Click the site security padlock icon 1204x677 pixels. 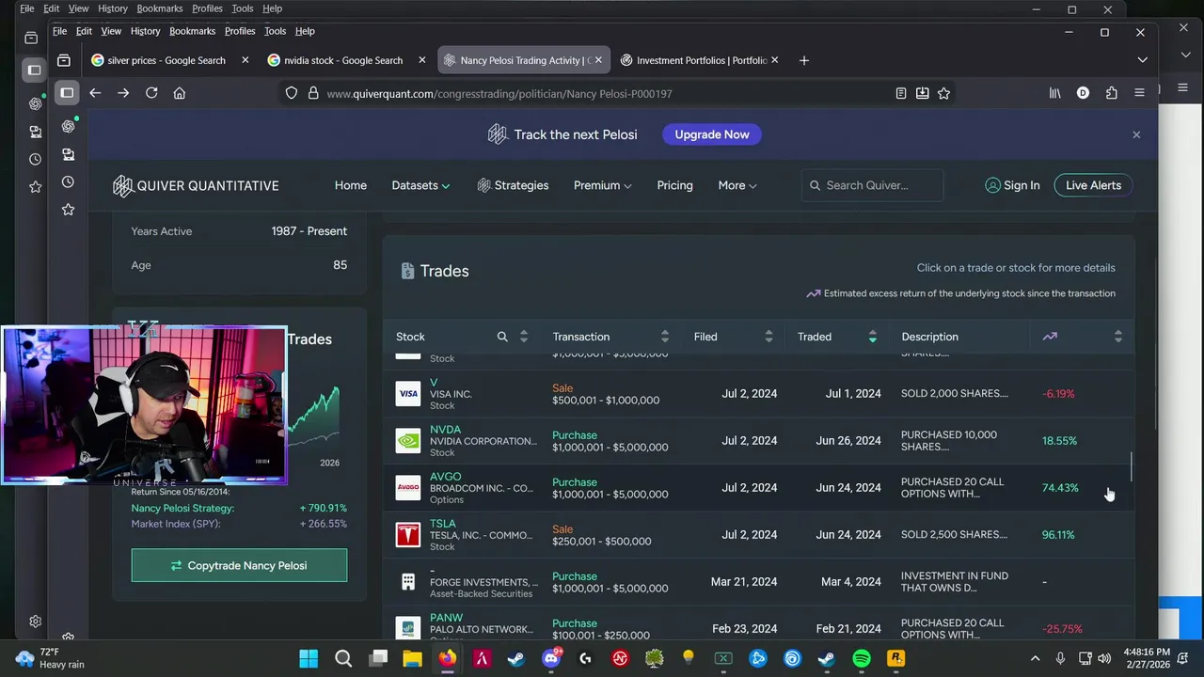tap(313, 93)
